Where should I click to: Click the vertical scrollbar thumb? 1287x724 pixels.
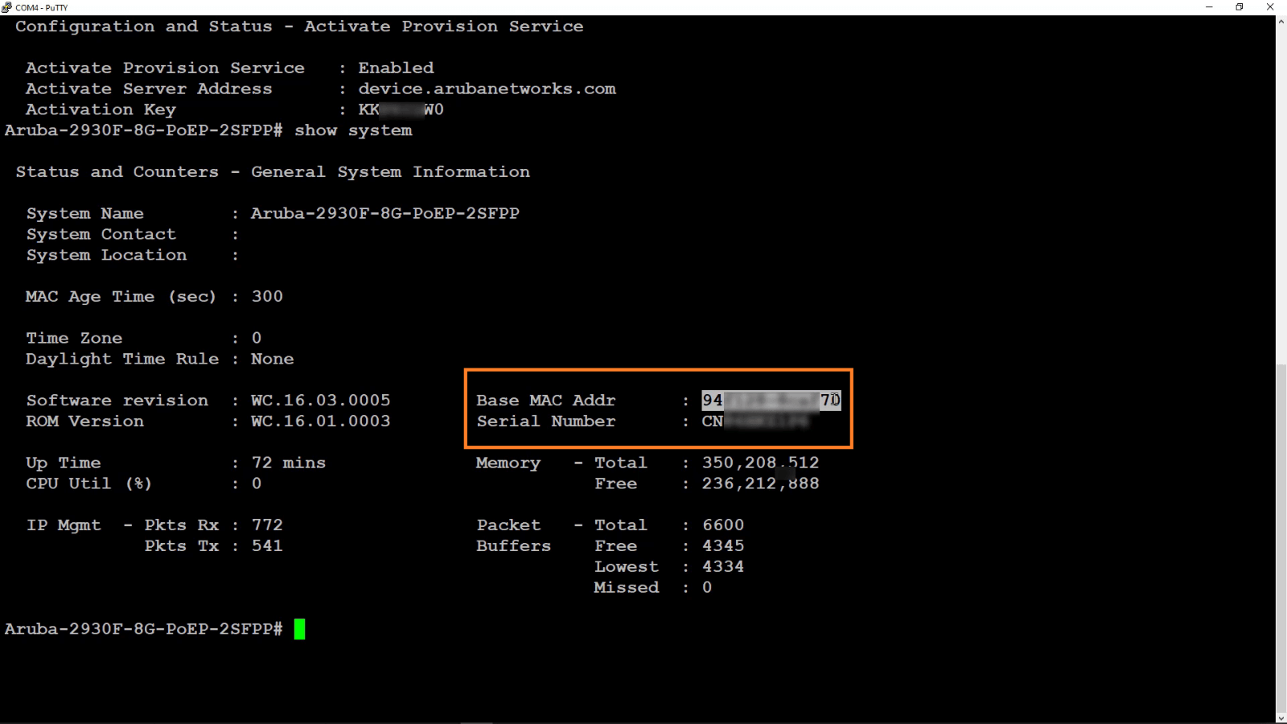(x=1281, y=537)
